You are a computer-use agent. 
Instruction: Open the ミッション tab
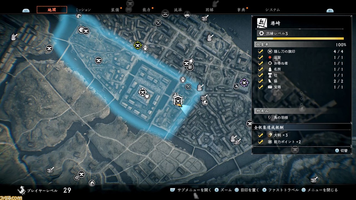83,10
